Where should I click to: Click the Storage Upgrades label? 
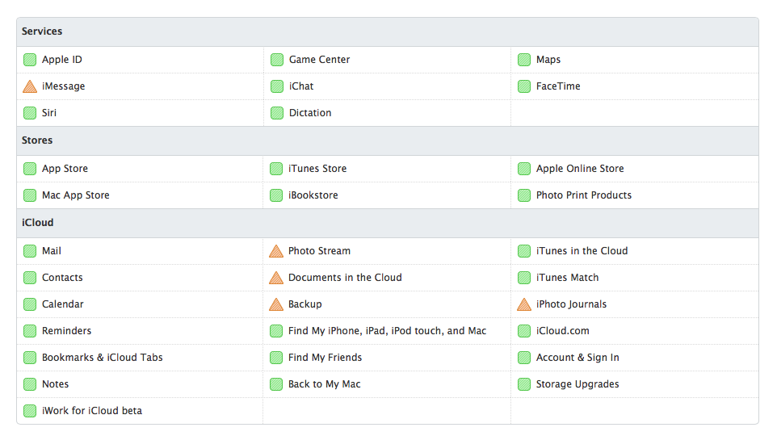(x=577, y=384)
